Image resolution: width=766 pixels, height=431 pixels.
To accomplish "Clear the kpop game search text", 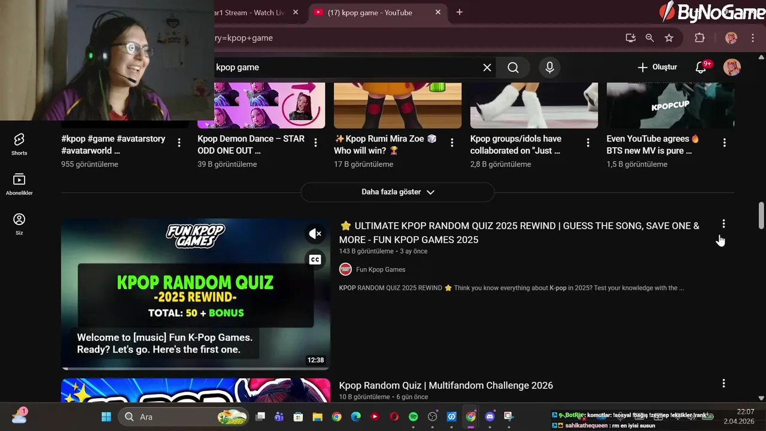I will tap(487, 68).
